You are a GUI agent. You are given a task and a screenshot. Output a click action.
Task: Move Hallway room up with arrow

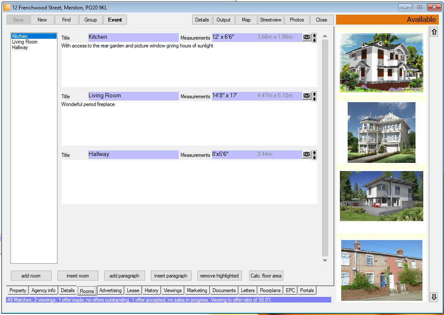click(314, 153)
